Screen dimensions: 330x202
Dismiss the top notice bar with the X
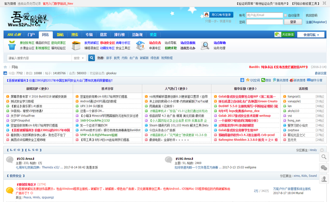coord(324,3)
